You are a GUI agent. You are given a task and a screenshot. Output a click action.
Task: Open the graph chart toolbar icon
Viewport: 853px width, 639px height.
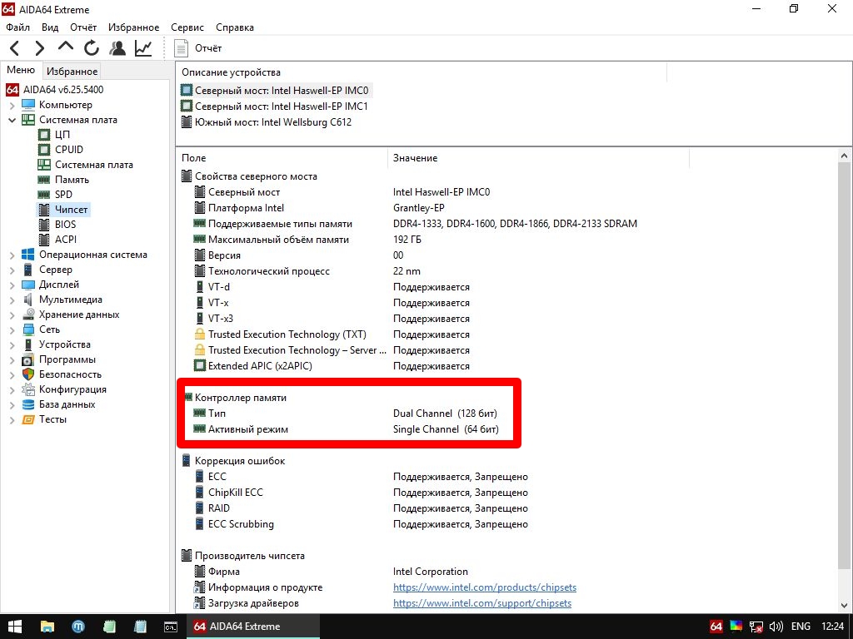(143, 48)
